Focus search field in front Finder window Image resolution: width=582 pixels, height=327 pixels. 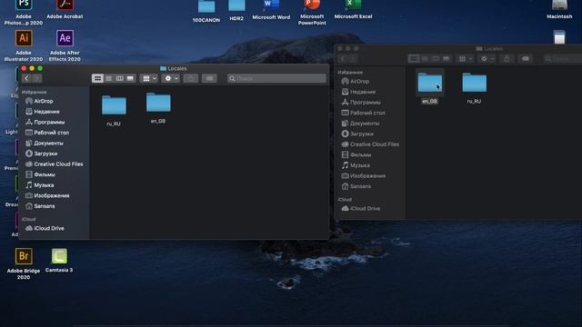(276, 78)
